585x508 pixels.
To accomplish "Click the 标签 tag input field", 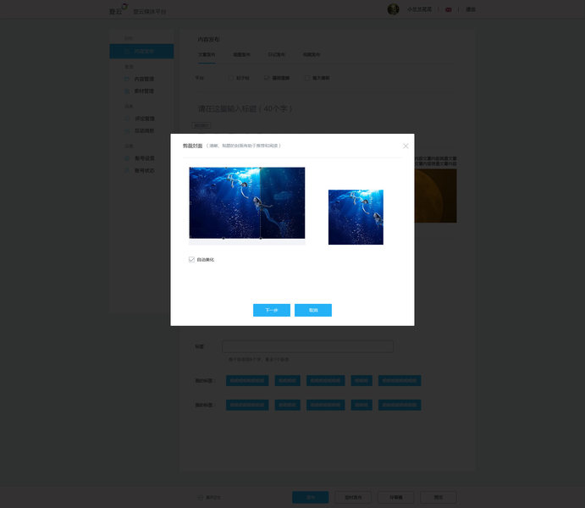I will (308, 346).
